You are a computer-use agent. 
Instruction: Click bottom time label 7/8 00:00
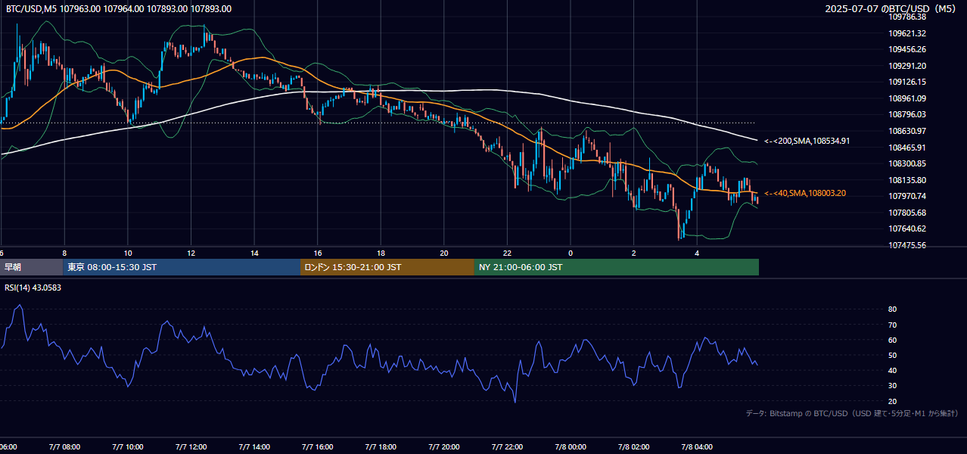[x=571, y=447]
